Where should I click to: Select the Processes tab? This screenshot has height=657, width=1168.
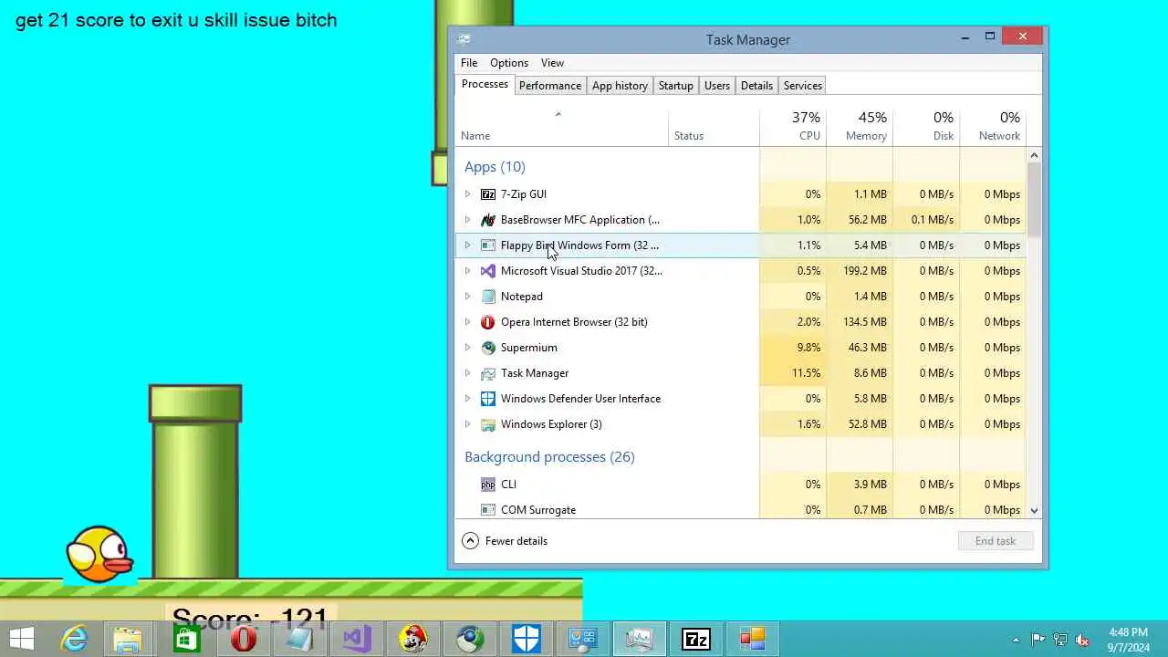(x=485, y=84)
